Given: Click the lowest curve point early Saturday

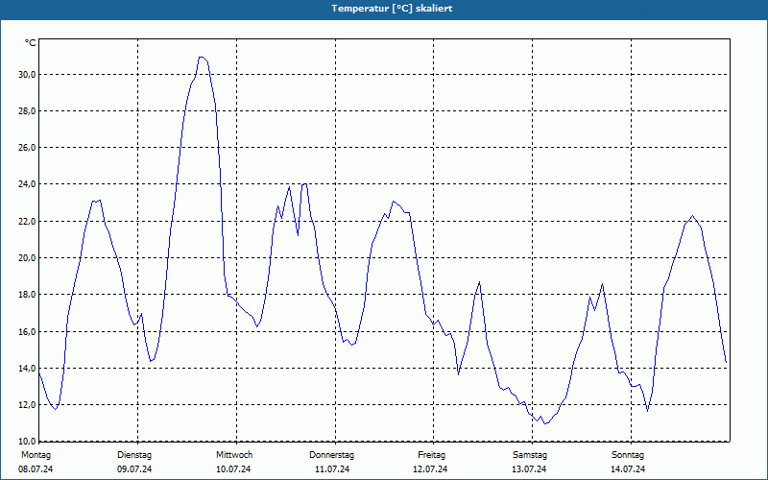Looking at the screenshot, I should pyautogui.click(x=545, y=423).
